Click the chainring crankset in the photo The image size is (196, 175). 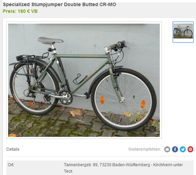pyautogui.click(x=66, y=98)
